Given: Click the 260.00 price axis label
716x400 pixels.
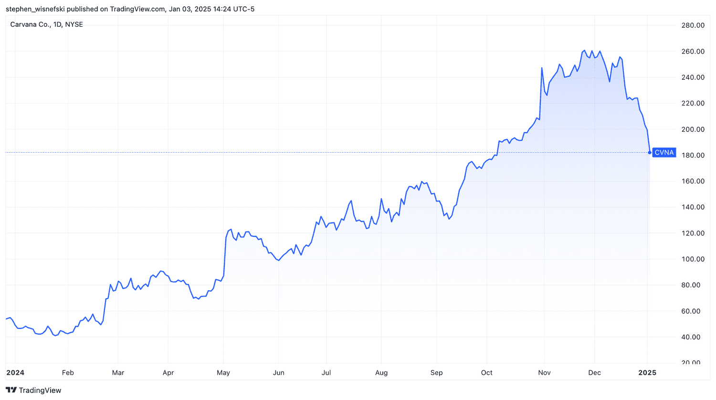Looking at the screenshot, I should [x=693, y=51].
